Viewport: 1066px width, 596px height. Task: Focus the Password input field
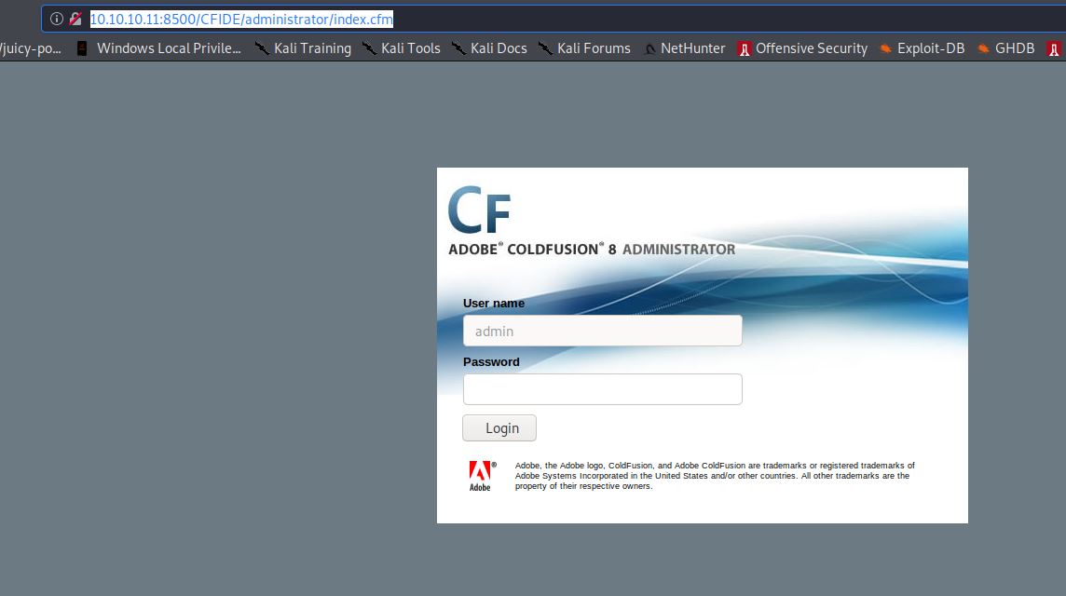tap(602, 389)
